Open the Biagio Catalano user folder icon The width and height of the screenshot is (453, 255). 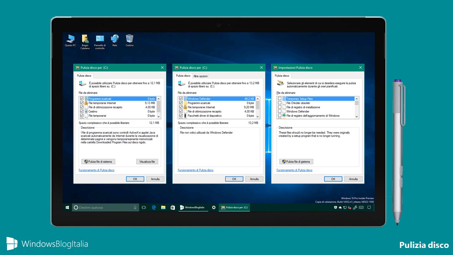[85, 42]
